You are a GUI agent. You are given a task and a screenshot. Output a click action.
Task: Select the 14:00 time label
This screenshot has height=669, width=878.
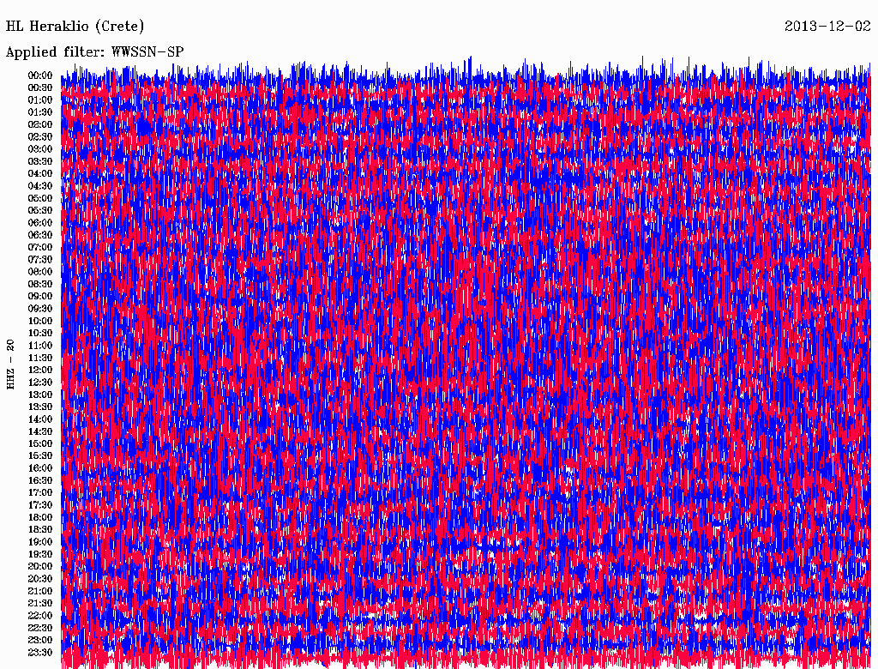tap(40, 419)
